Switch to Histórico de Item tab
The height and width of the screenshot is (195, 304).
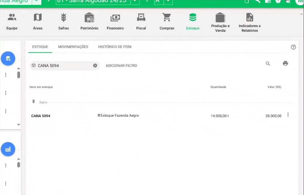coord(115,47)
